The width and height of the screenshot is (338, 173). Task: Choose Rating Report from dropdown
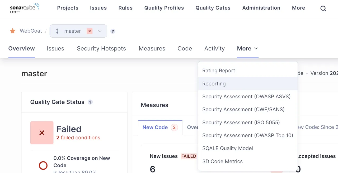[x=248, y=70]
